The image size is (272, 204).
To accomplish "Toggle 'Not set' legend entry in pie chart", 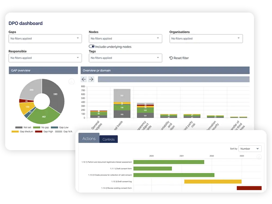I will (23, 127).
